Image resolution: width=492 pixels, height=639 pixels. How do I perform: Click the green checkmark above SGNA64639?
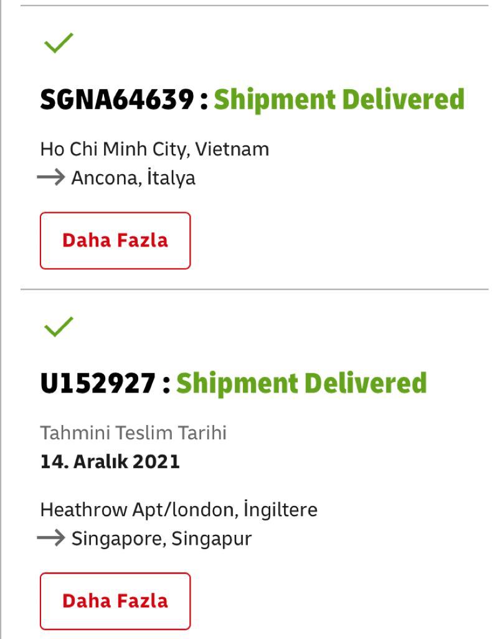[x=59, y=43]
